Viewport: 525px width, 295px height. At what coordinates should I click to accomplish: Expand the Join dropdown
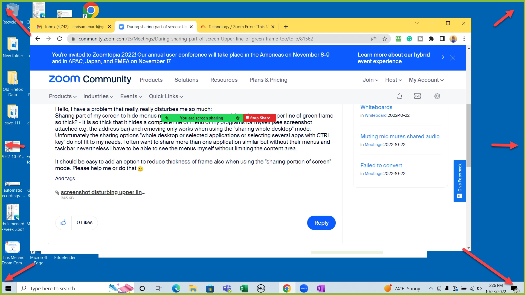click(370, 80)
